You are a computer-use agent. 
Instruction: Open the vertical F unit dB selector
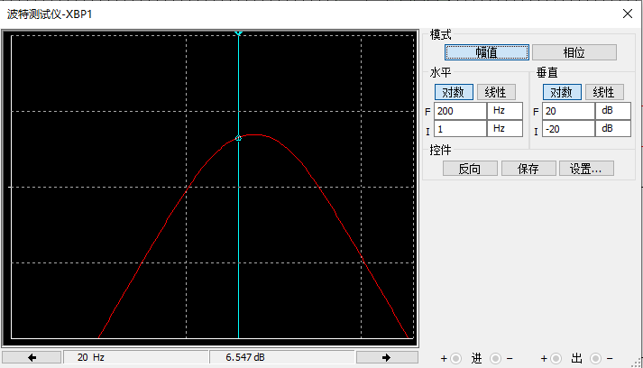point(613,111)
